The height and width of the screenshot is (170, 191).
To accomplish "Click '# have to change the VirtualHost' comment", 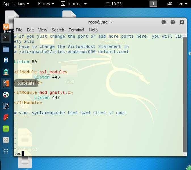I will tap(72, 46).
